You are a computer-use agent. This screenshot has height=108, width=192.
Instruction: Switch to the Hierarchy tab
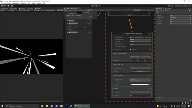point(4,8)
